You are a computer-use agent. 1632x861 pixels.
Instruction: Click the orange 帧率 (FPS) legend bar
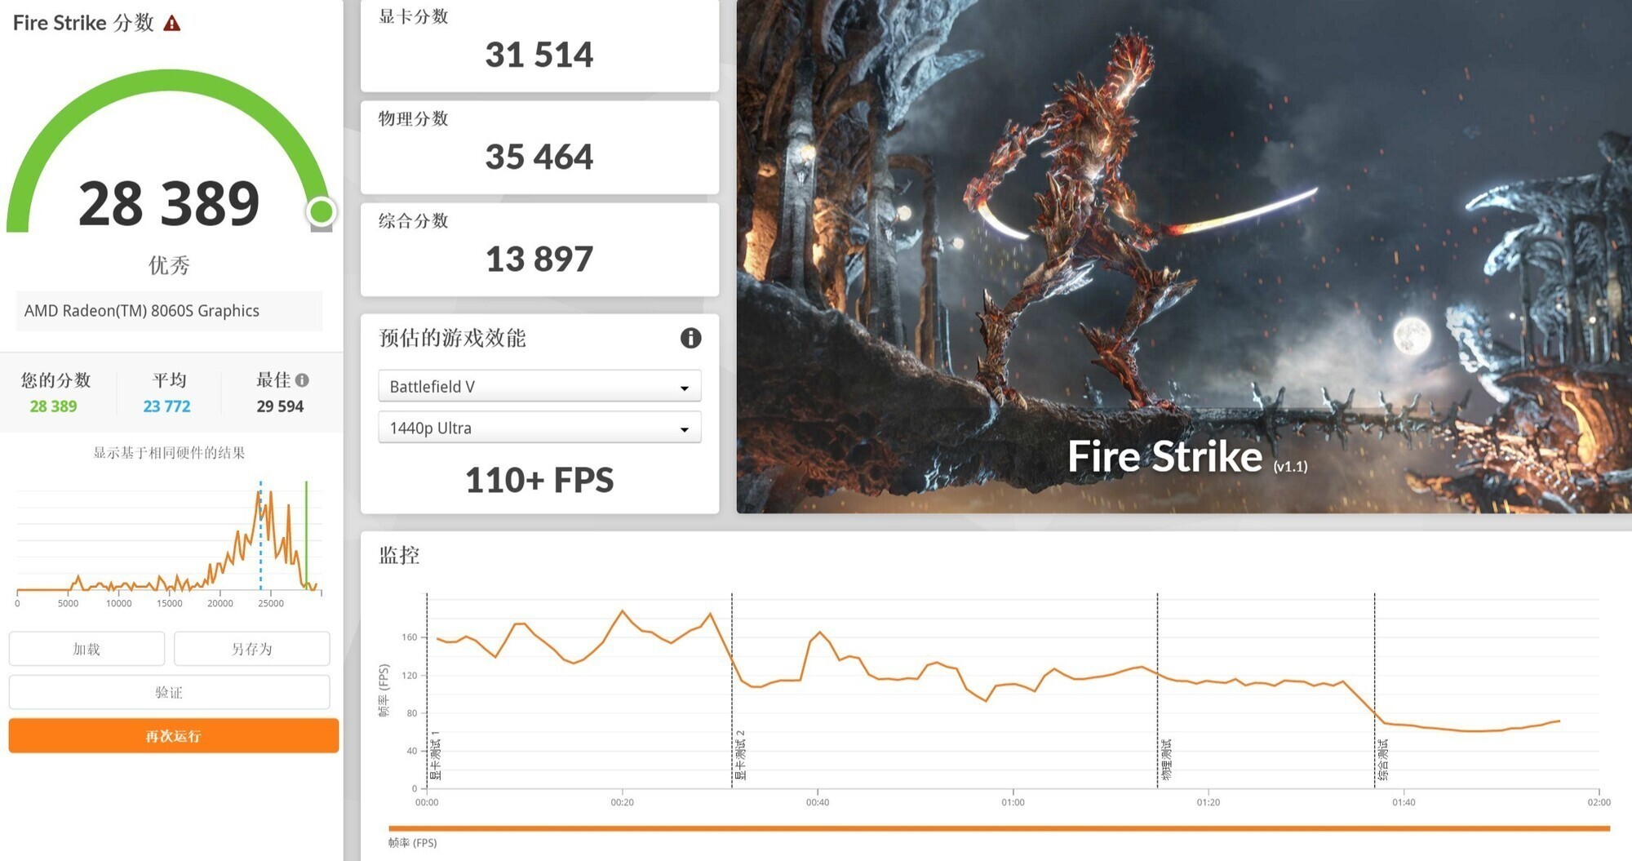click(999, 828)
